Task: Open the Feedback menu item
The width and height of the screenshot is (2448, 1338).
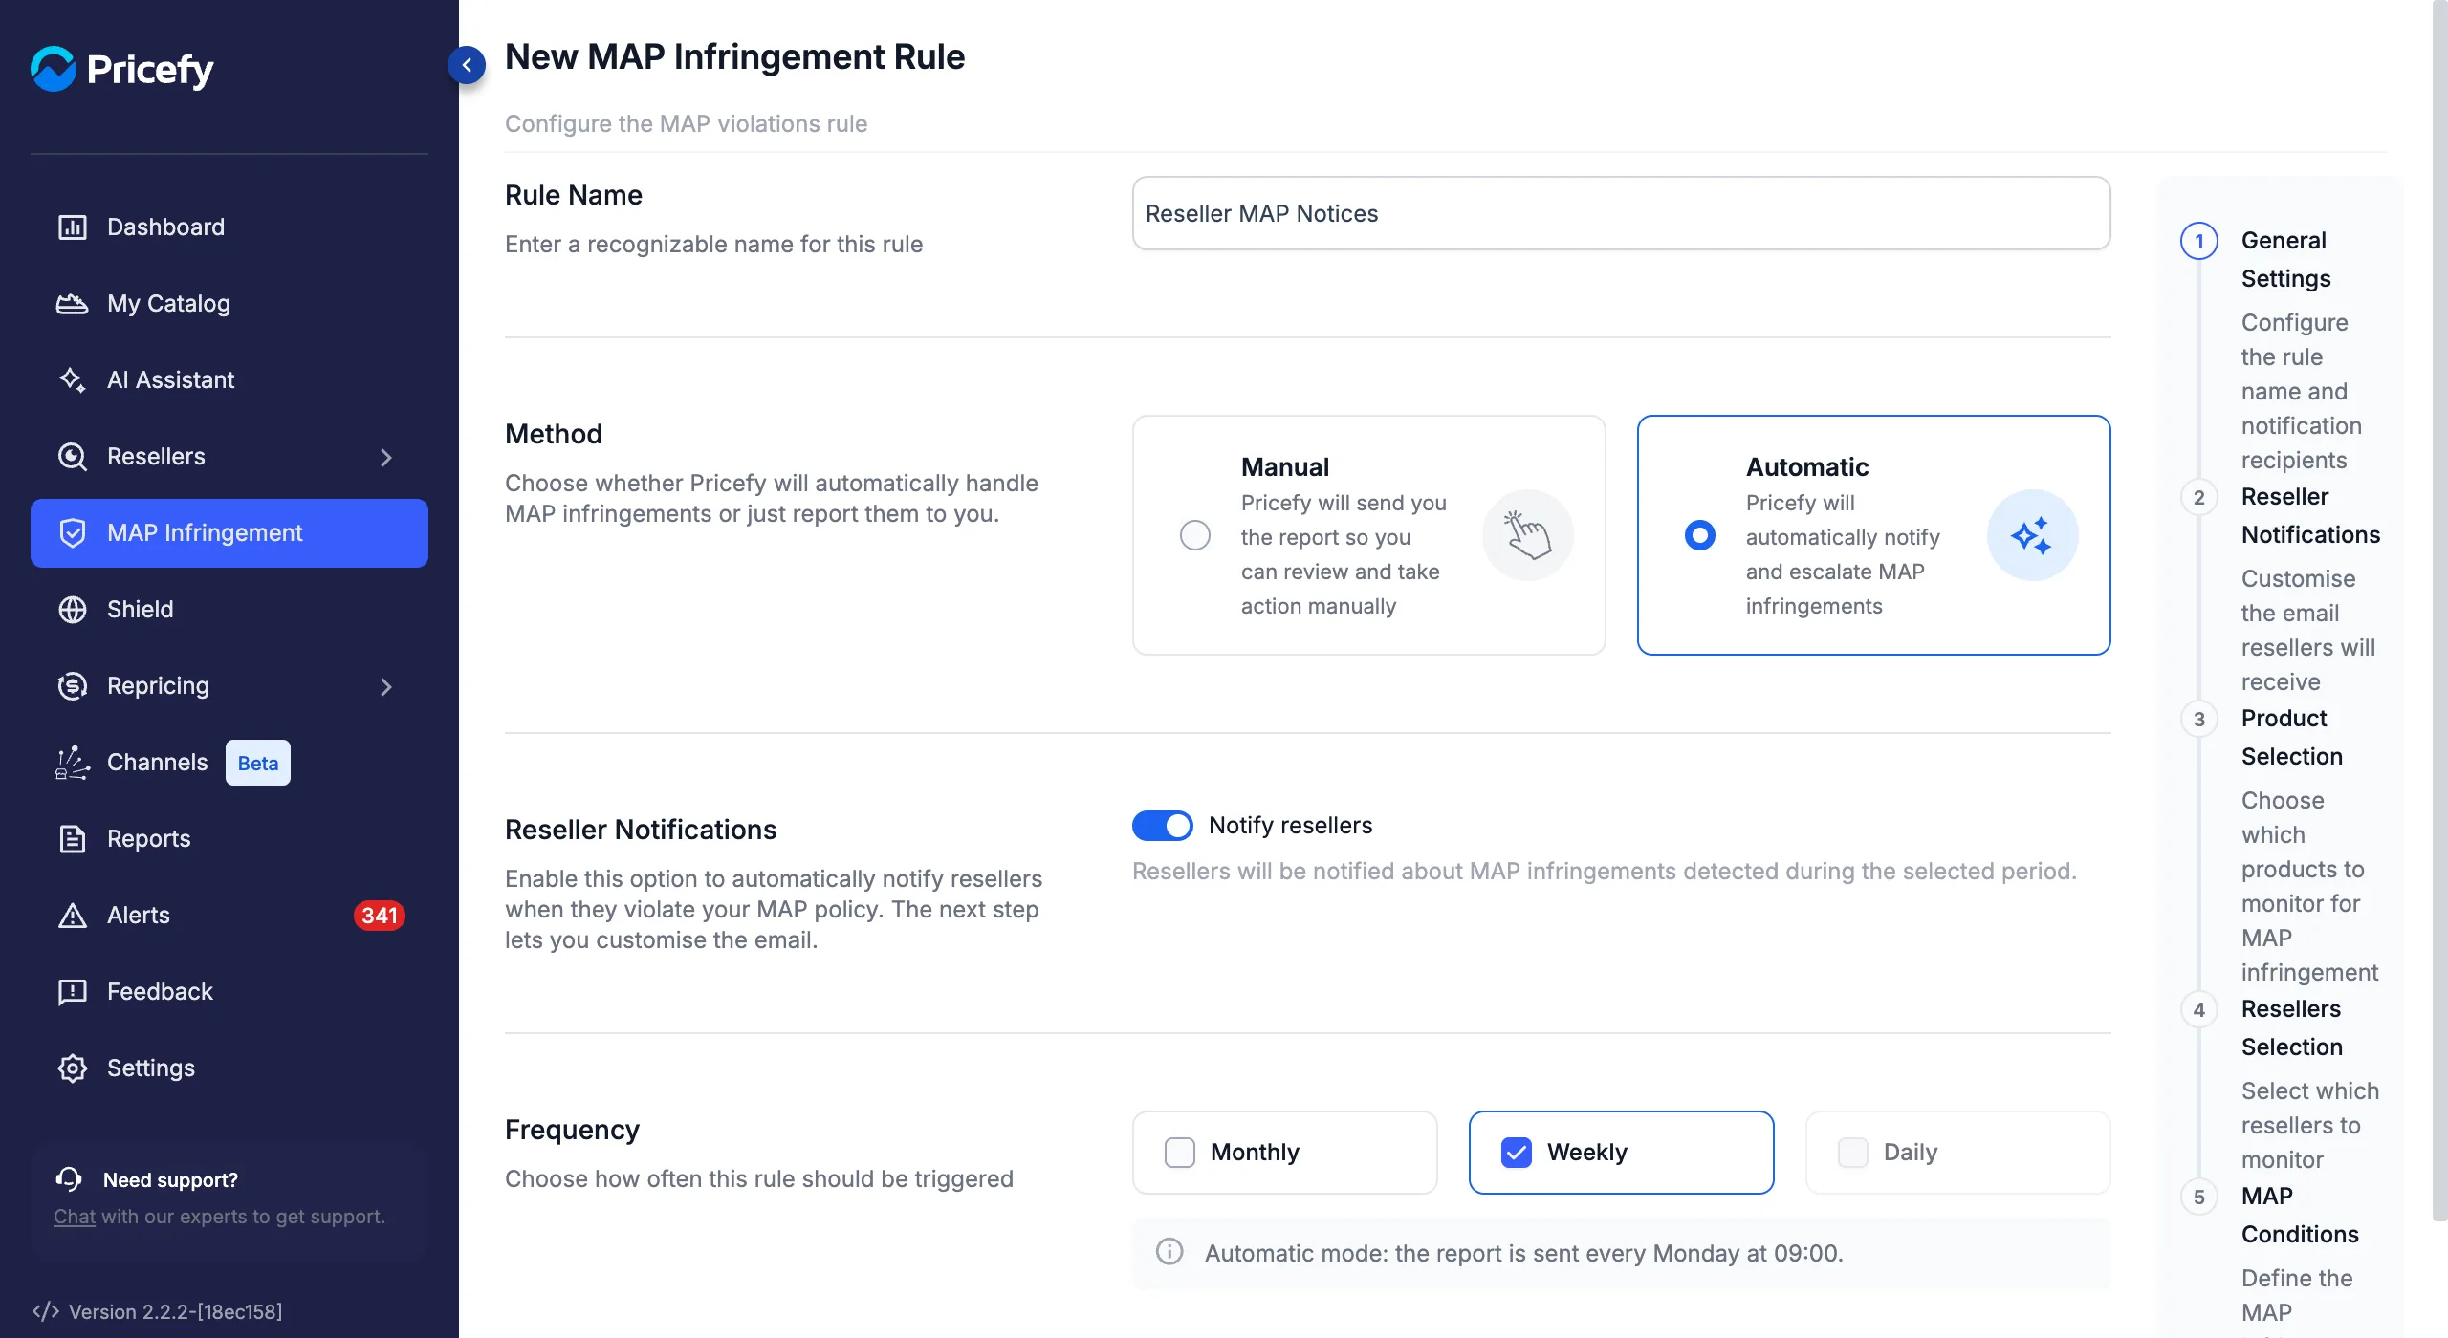Action: [x=229, y=992]
